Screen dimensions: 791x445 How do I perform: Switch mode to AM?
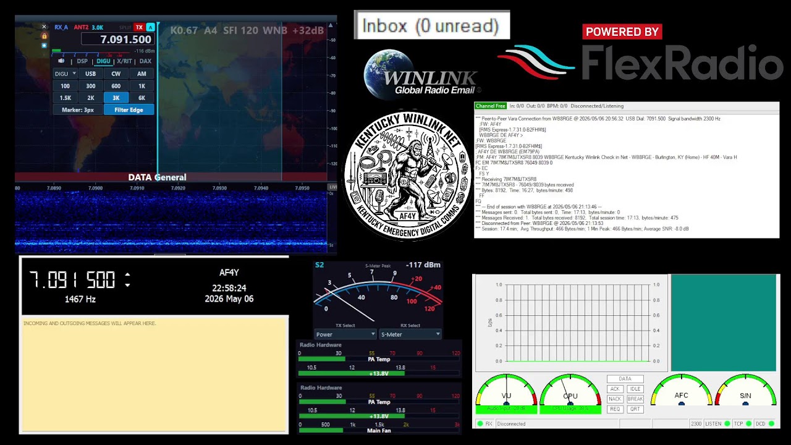click(142, 74)
